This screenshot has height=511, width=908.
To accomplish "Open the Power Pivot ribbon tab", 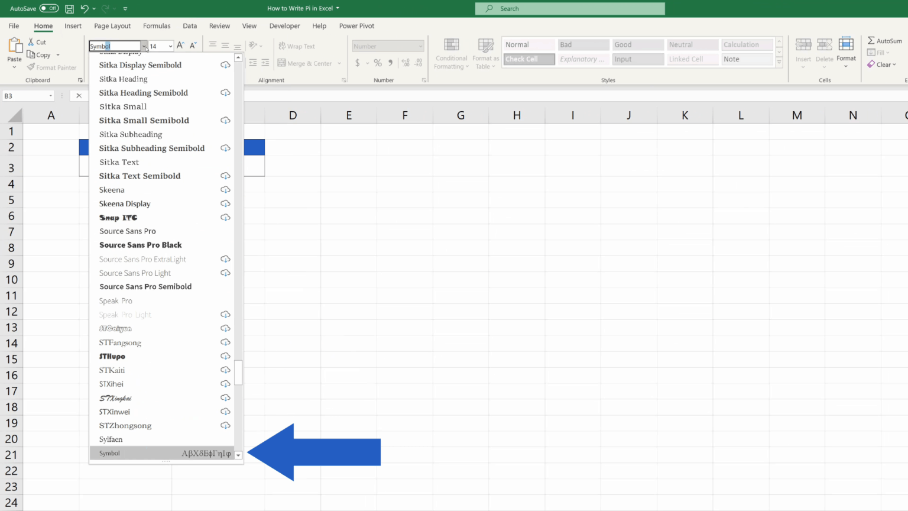I will [x=356, y=25].
